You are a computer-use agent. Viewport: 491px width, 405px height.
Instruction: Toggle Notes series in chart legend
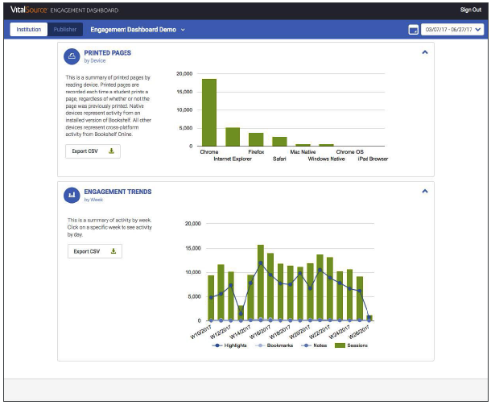[x=315, y=345]
